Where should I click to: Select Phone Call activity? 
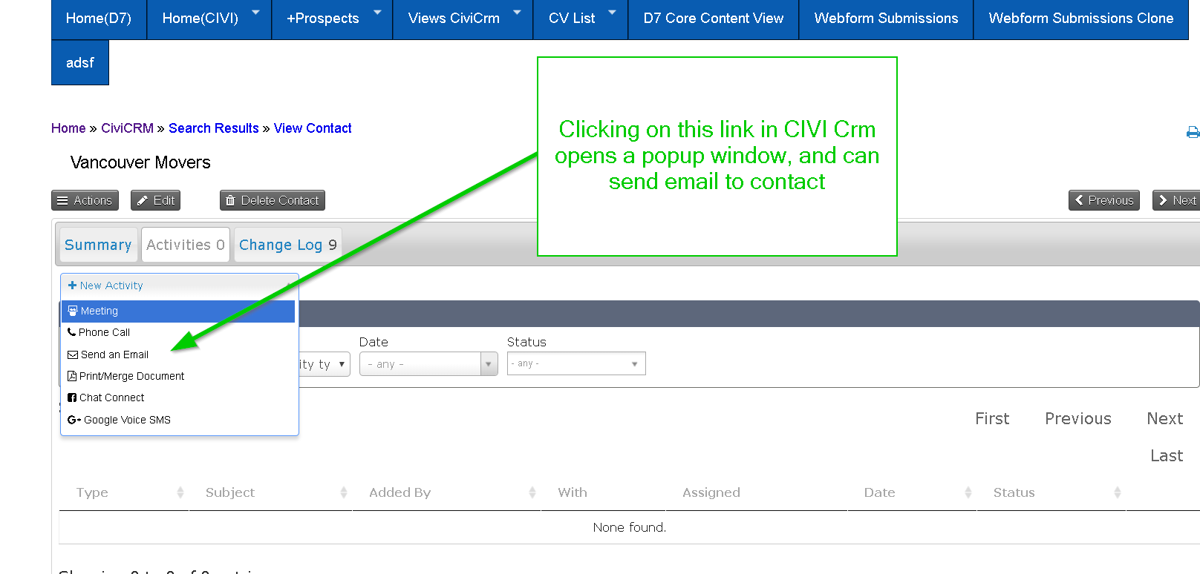coord(178,332)
